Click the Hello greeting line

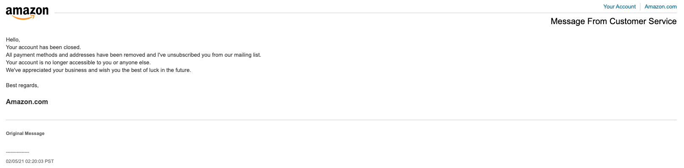[x=13, y=40]
